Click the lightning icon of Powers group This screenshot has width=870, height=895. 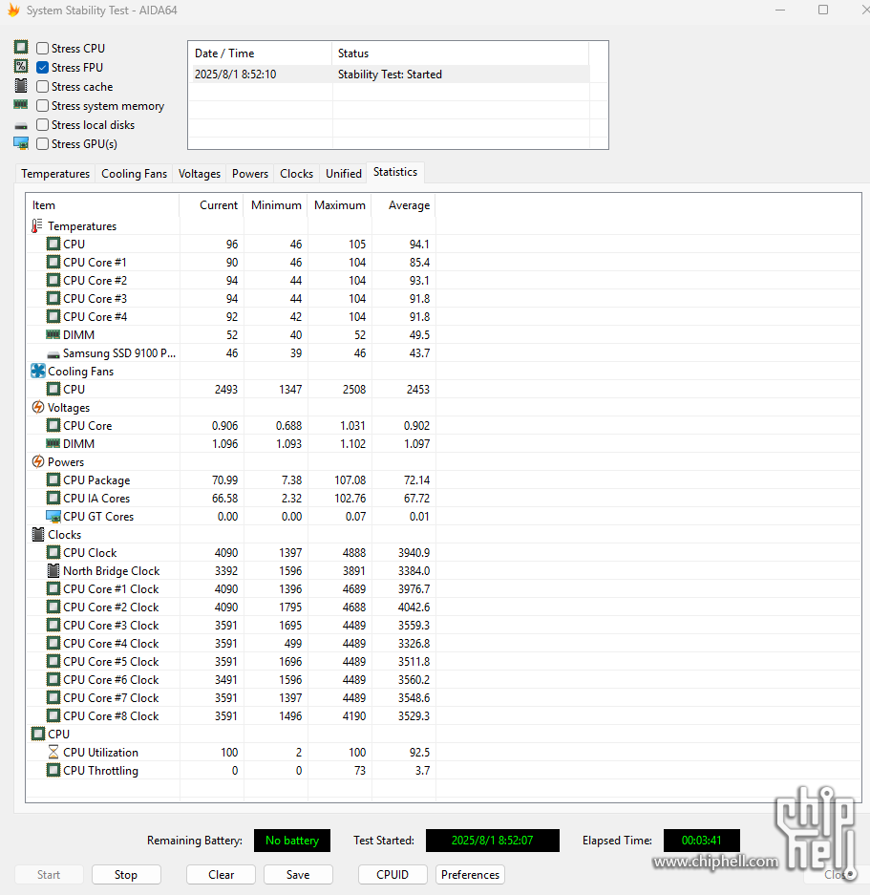37,461
